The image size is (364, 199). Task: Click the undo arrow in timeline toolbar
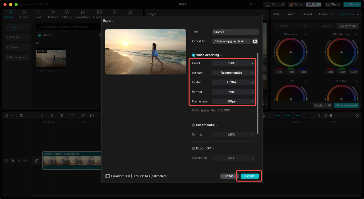[x=21, y=115]
